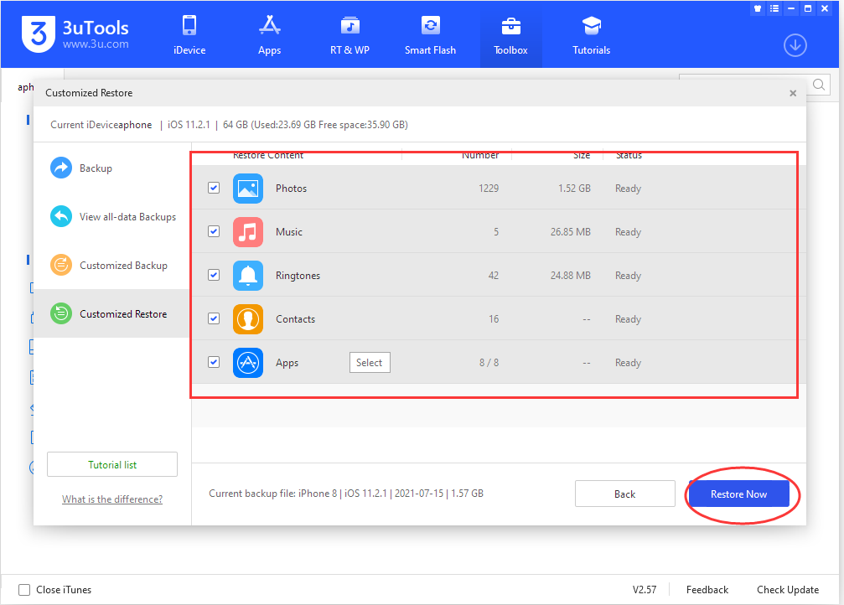Screen dimensions: 844x605
Task: Switch to the Toolbox tab
Action: pos(510,34)
